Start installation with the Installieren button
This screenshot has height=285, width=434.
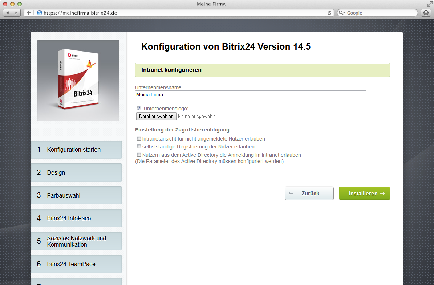365,194
